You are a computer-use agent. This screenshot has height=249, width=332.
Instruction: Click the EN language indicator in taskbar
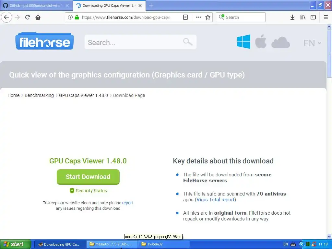click(285, 244)
